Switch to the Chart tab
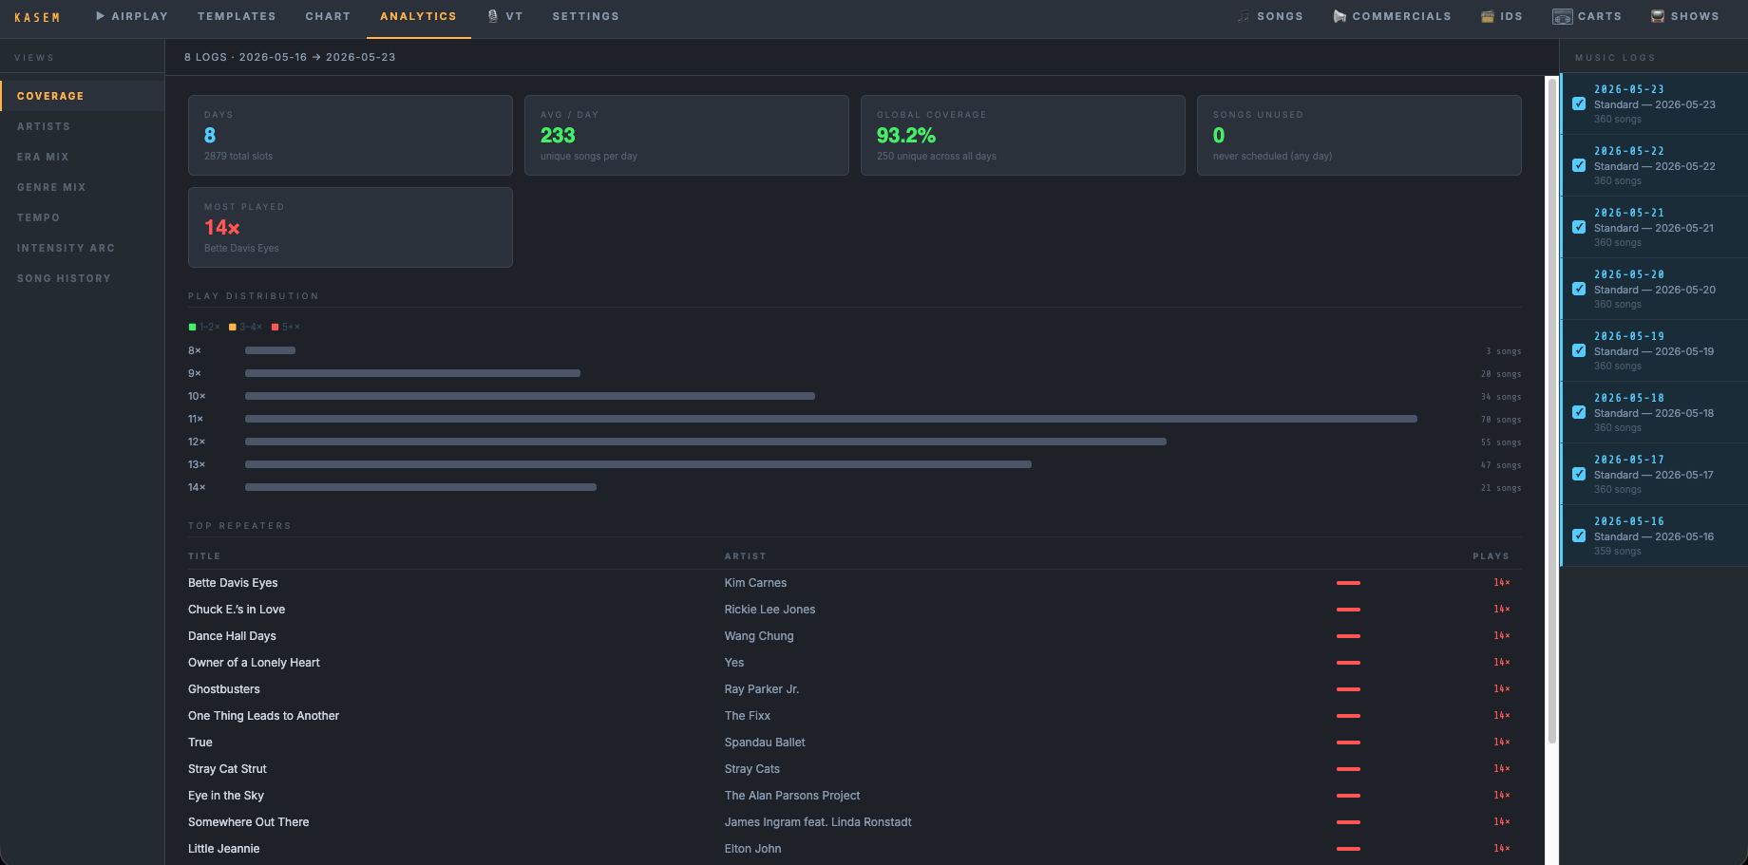 tap(328, 16)
